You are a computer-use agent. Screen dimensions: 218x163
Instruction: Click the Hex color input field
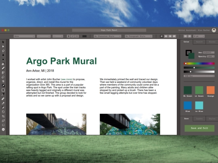coord(209,53)
